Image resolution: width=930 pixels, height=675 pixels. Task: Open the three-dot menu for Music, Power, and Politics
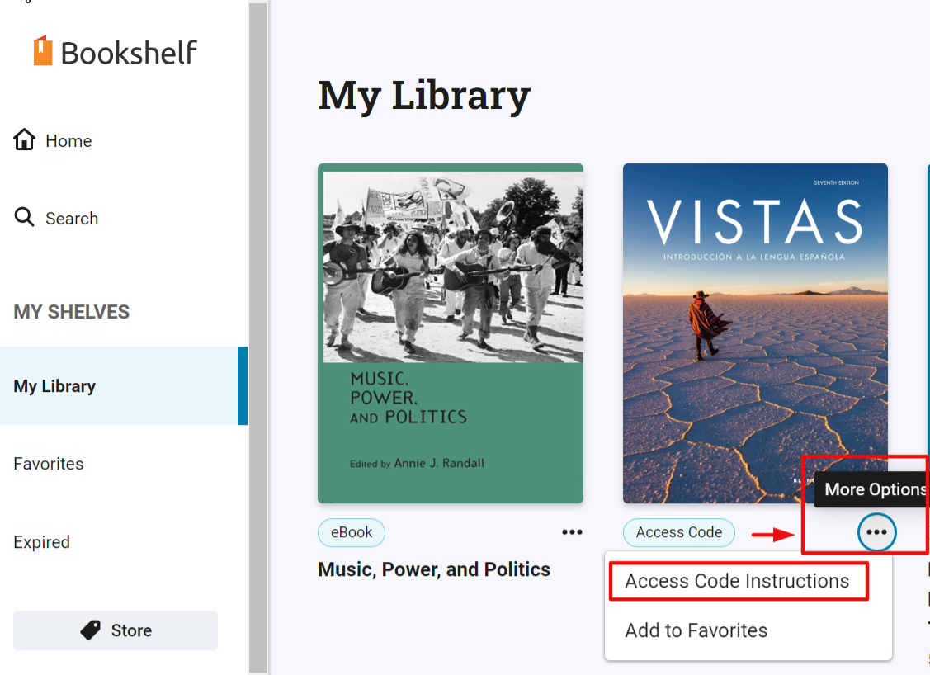coord(572,531)
